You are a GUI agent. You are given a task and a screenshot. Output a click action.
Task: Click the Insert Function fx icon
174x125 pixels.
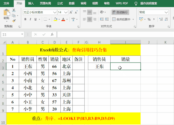pos(52,35)
